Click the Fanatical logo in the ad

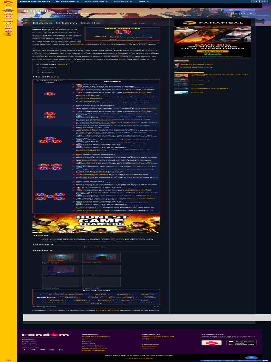tap(212, 23)
